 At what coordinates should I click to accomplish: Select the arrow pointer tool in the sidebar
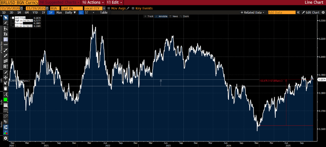5,18
